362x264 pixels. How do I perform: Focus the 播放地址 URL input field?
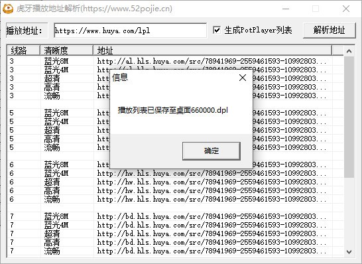(x=130, y=31)
